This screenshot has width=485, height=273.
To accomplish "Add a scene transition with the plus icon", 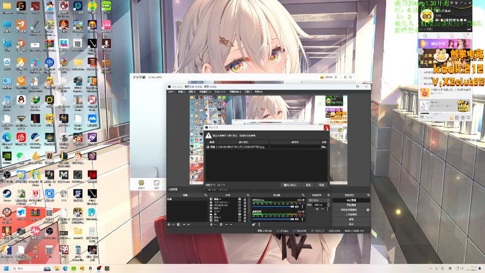I will point(317,209).
